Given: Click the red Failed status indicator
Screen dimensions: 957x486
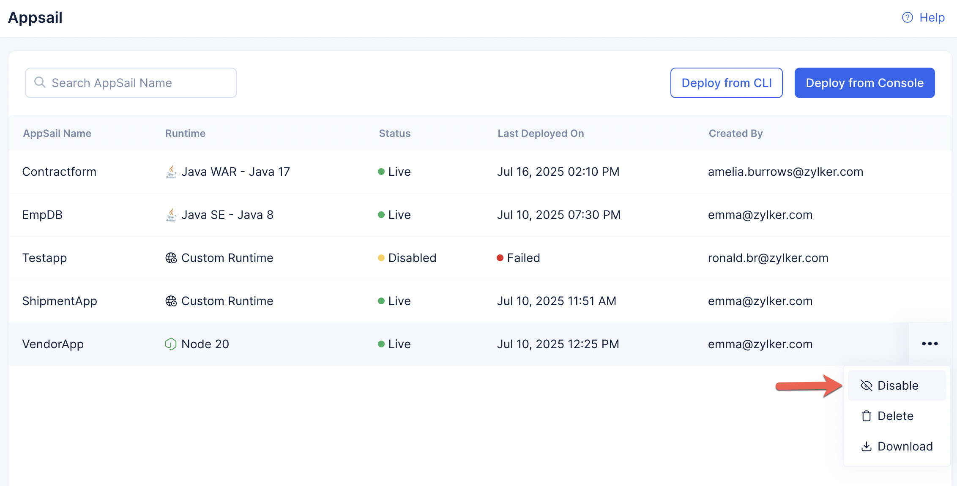Looking at the screenshot, I should click(500, 258).
